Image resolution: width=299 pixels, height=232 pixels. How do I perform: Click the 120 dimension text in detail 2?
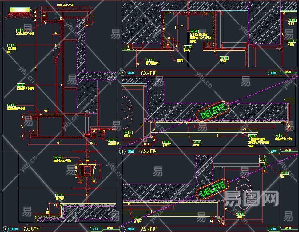pyautogui.click(x=169, y=39)
